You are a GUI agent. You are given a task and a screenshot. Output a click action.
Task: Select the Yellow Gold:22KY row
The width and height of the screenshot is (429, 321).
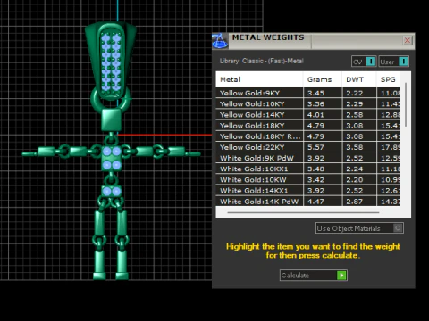click(x=307, y=147)
